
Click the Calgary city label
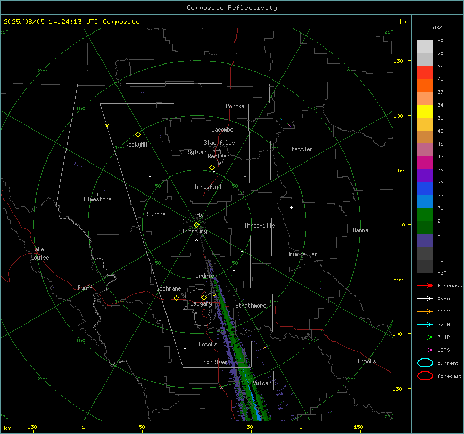(201, 303)
